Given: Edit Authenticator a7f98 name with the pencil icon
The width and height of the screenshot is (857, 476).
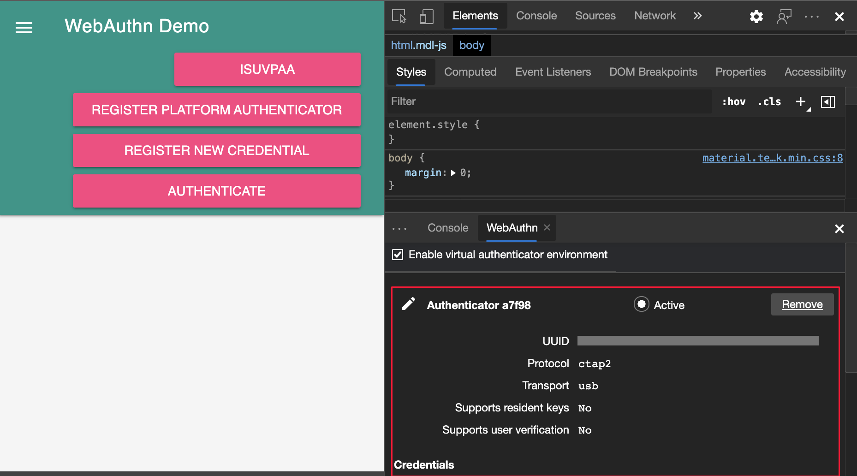Looking at the screenshot, I should click(x=408, y=304).
